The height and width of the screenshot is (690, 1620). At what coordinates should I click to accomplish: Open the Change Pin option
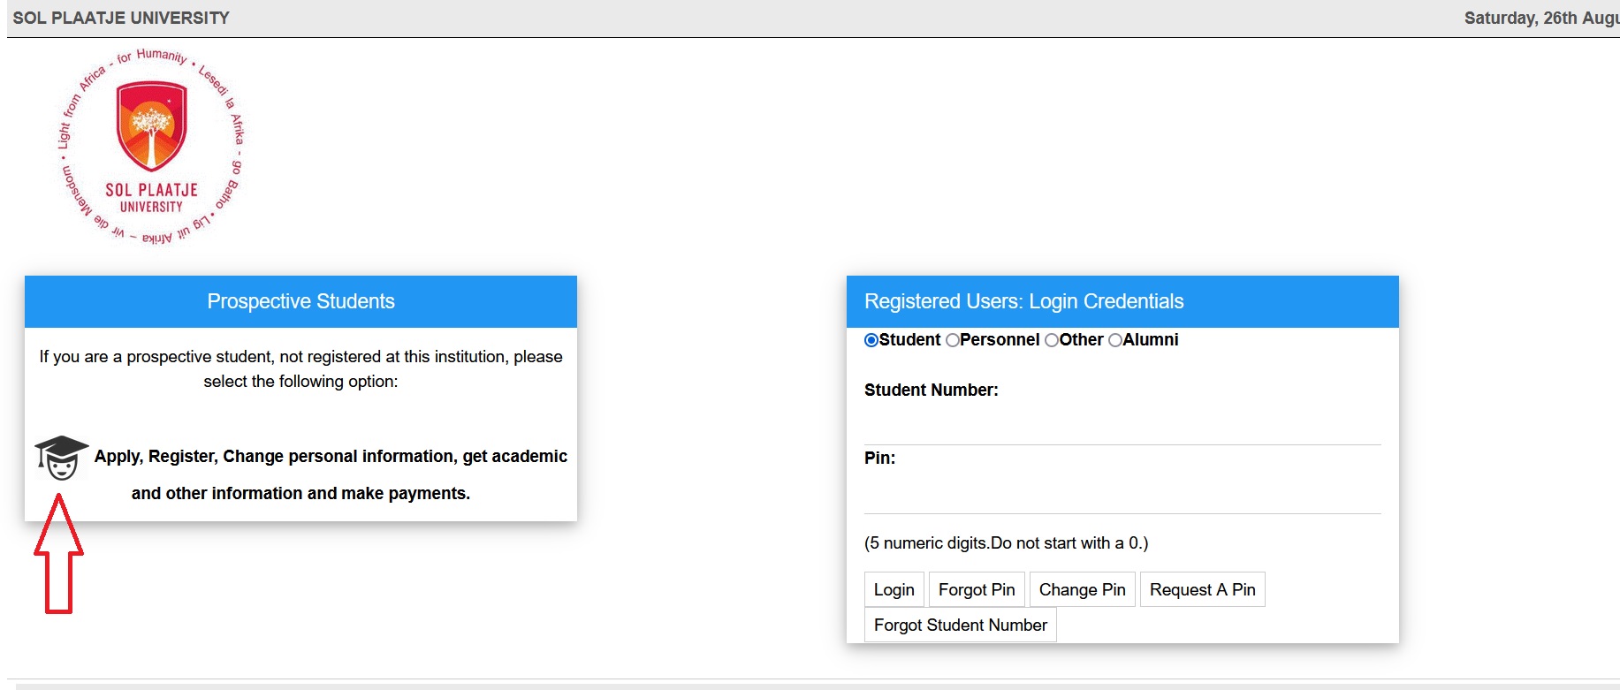click(1082, 589)
